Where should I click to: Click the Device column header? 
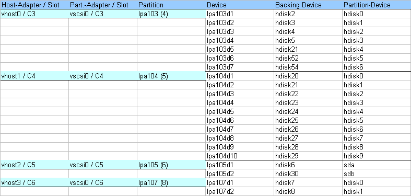(x=240, y=5)
